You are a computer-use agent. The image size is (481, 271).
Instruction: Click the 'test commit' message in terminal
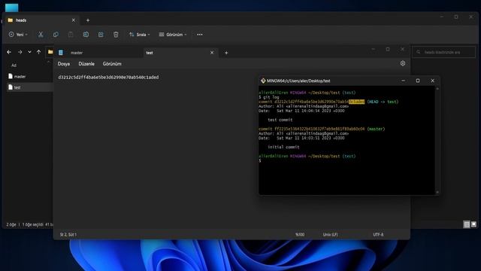click(280, 120)
